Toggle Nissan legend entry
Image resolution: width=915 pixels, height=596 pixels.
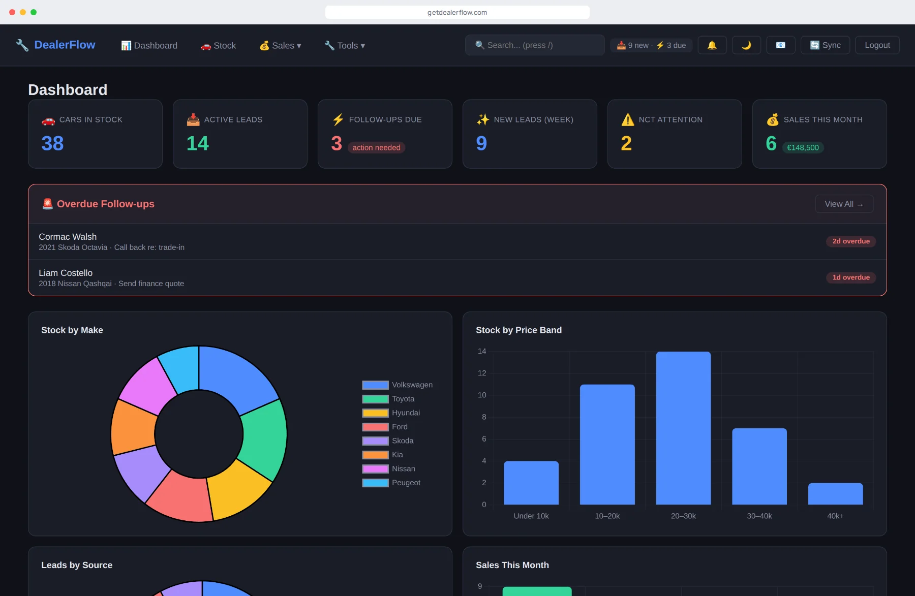[389, 469]
